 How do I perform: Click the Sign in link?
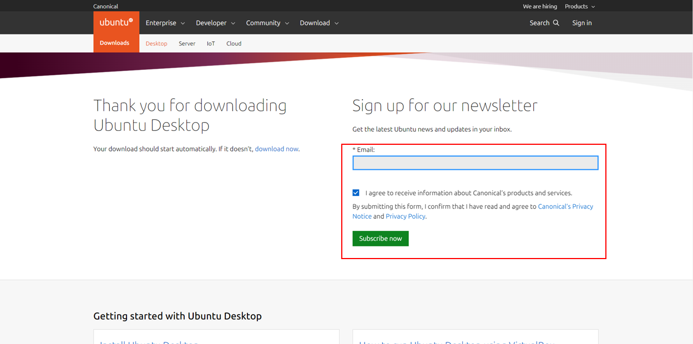point(582,23)
